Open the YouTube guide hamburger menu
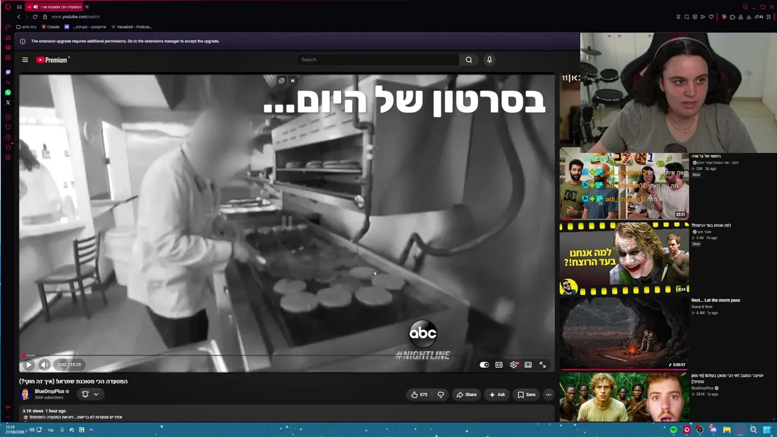 (x=25, y=59)
